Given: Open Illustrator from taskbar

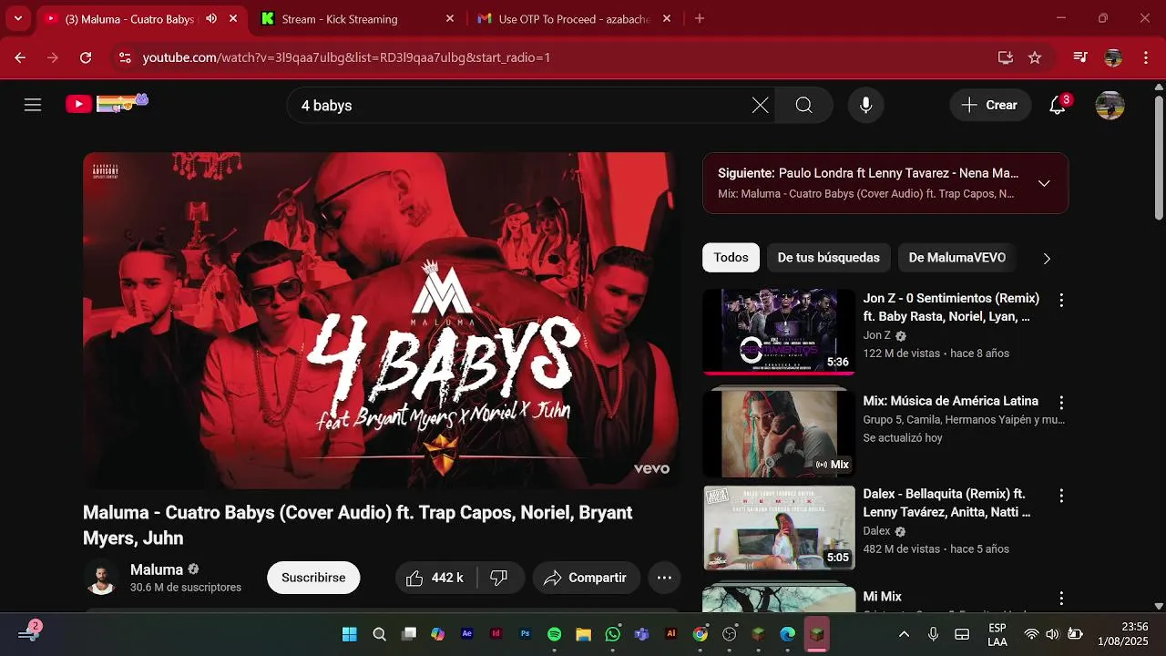Looking at the screenshot, I should 670,634.
